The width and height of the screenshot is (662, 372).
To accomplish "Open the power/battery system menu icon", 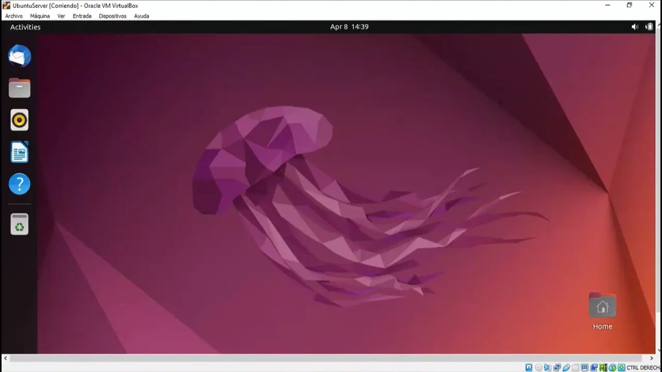I will [x=650, y=27].
